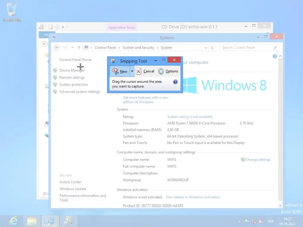
Task: Open Snipping Tool help icon
Action: click(x=175, y=82)
